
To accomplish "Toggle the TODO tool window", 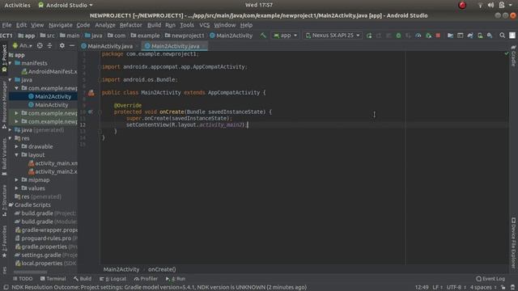I will point(23,279).
